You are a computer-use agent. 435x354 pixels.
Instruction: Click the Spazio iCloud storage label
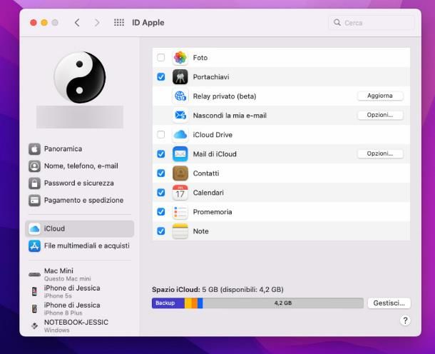coord(217,290)
